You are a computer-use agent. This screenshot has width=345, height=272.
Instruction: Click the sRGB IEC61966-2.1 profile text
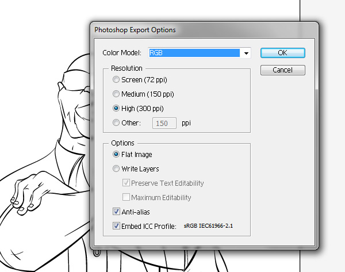click(208, 227)
